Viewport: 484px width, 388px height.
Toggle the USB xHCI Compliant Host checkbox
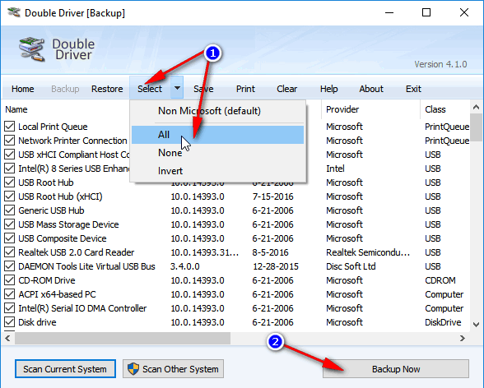click(x=9, y=155)
